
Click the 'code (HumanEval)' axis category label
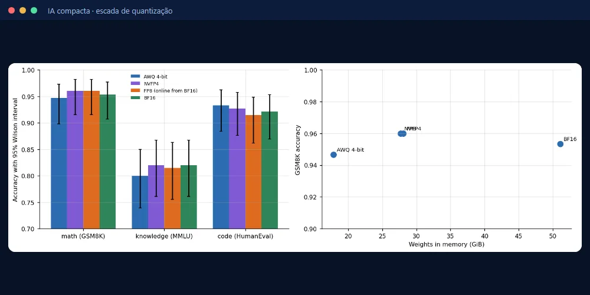tap(245, 237)
